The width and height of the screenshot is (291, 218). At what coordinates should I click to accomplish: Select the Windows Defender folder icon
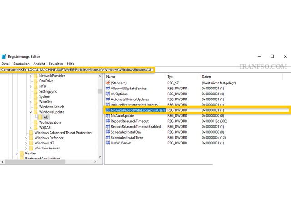coord(31,138)
